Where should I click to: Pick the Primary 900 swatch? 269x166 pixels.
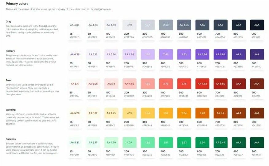(257, 54)
